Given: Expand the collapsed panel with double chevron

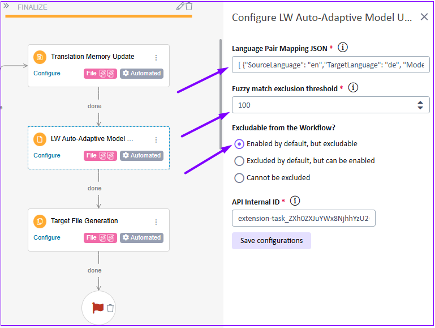Looking at the screenshot, I should [x=7, y=6].
